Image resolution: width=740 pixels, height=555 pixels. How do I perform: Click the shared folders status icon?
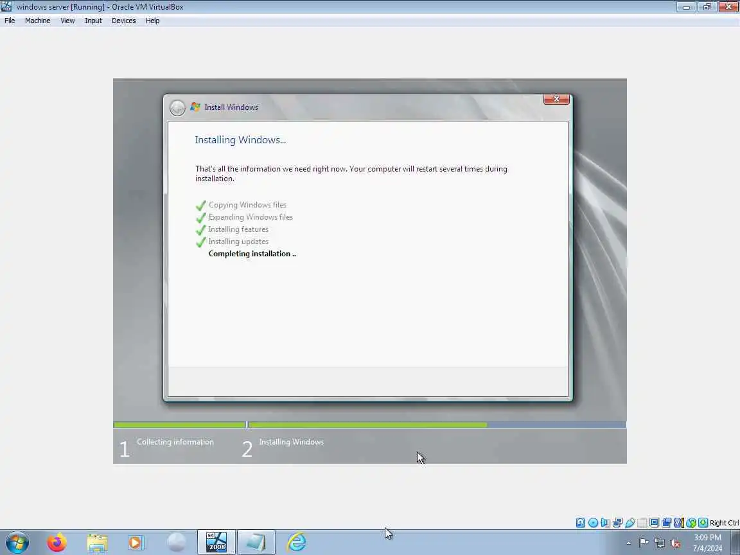point(642,522)
